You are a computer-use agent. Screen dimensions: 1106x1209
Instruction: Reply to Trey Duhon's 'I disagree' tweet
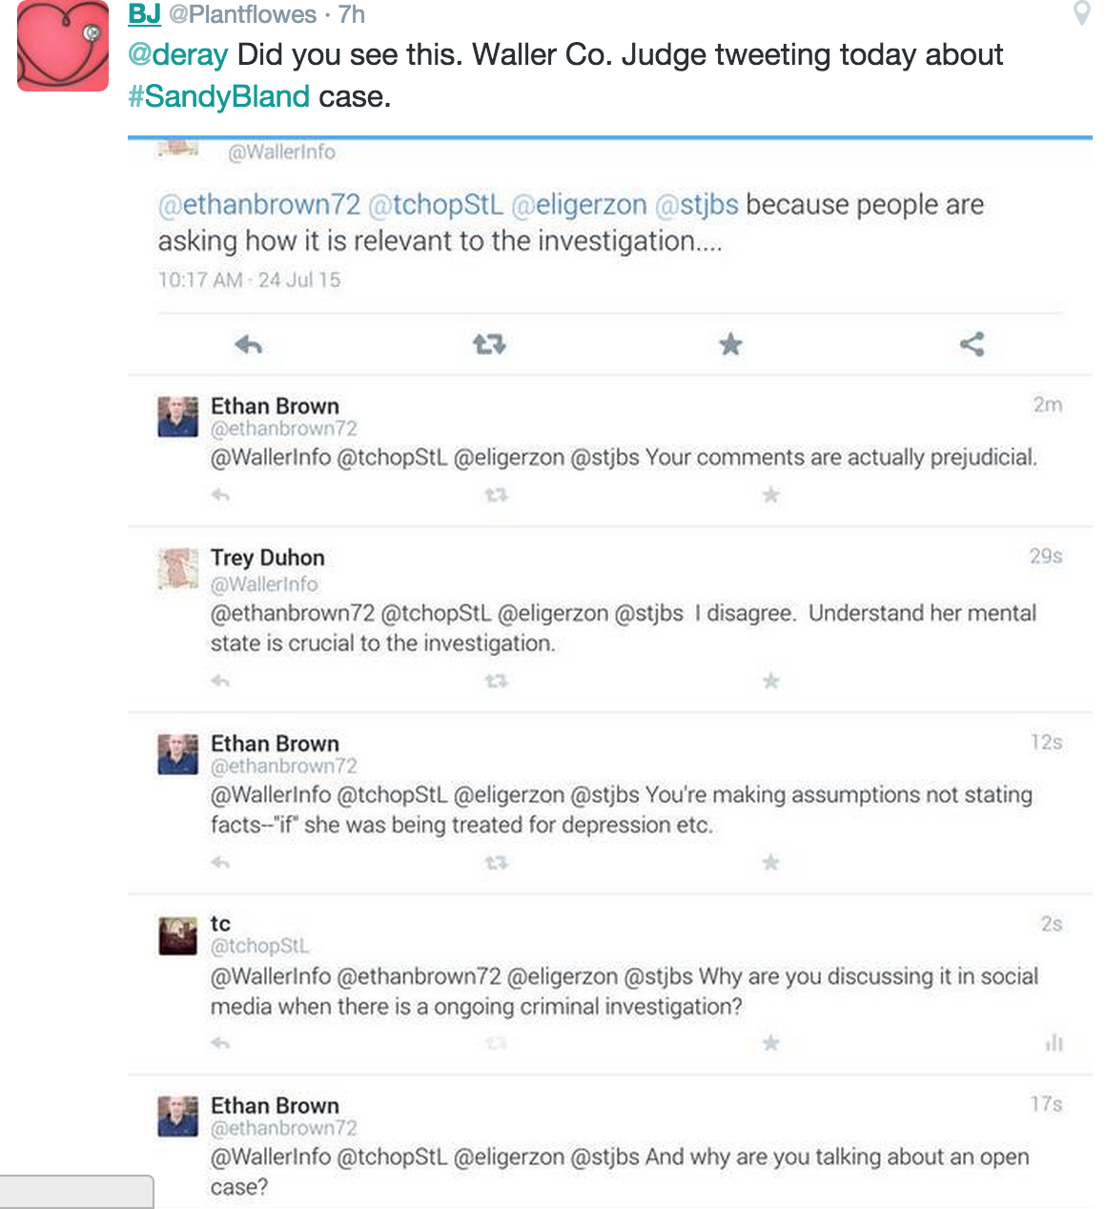(220, 681)
